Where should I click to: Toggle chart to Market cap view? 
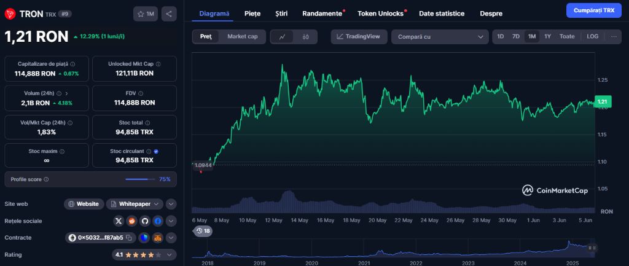[242, 37]
